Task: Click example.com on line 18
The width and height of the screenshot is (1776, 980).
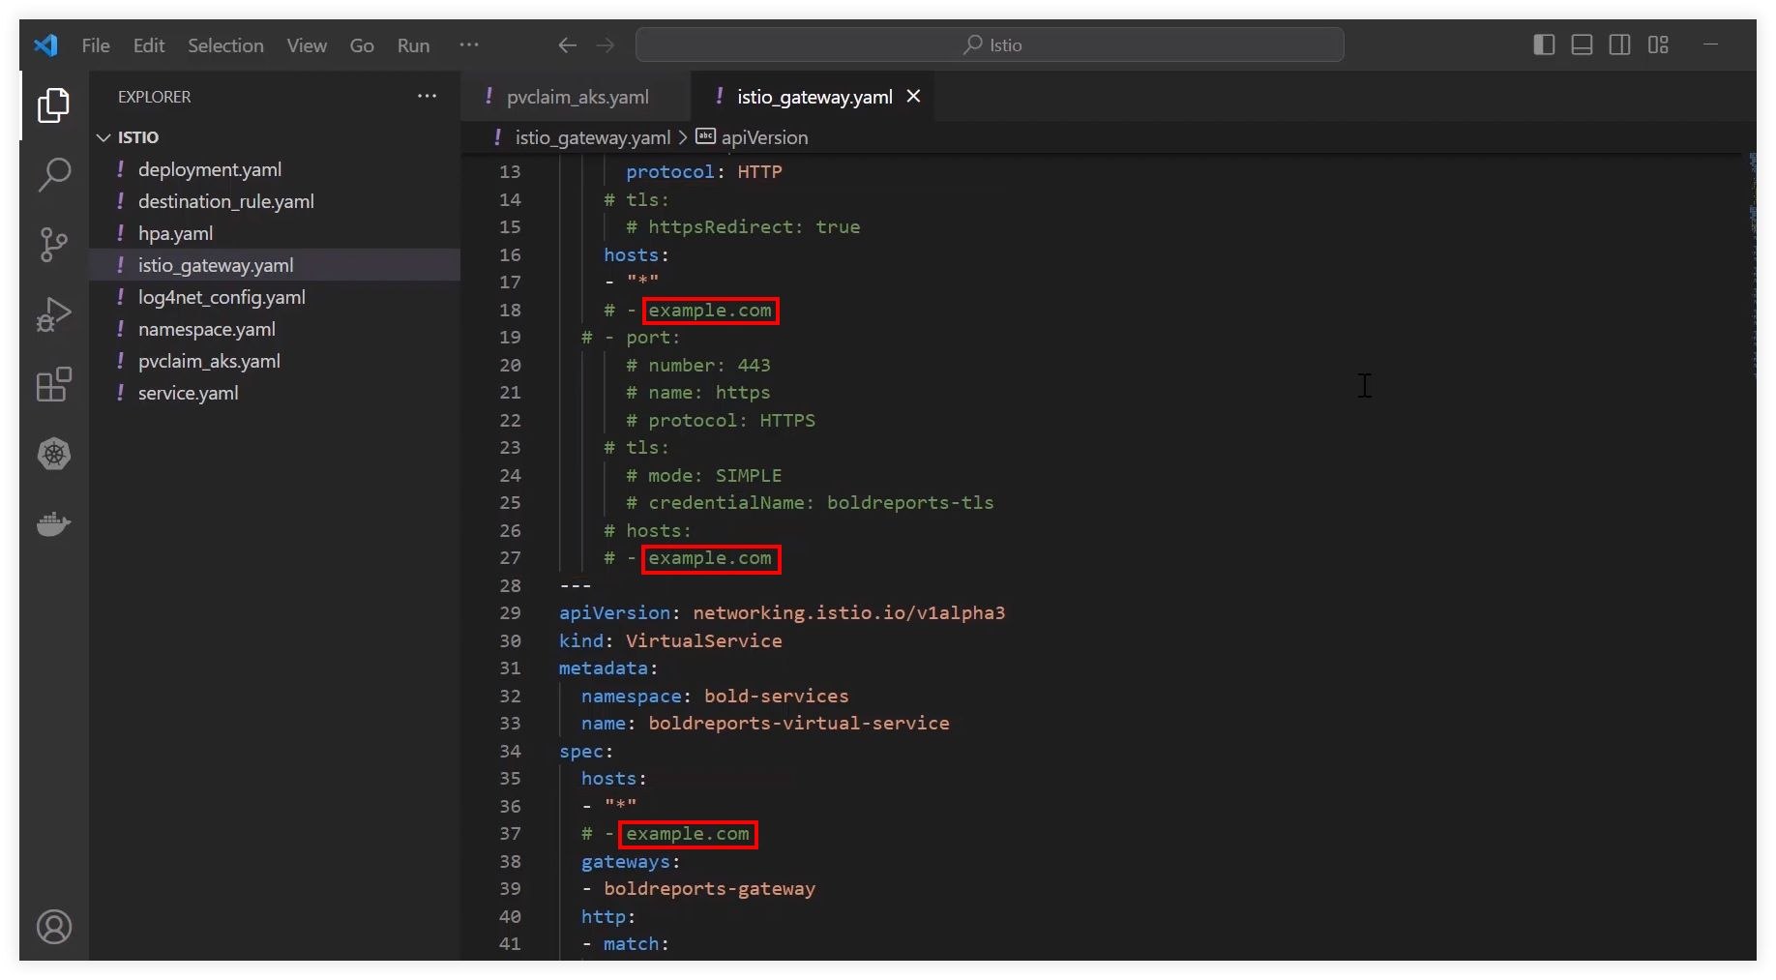Action: pos(710,310)
